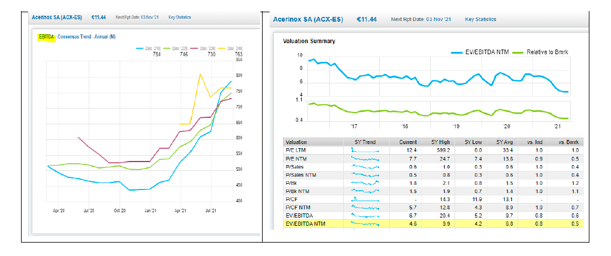Click the 784 consensus value

(x=156, y=55)
